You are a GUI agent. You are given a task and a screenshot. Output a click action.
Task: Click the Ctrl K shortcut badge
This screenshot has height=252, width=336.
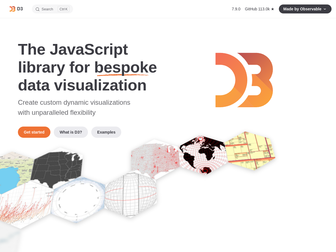pos(64,9)
